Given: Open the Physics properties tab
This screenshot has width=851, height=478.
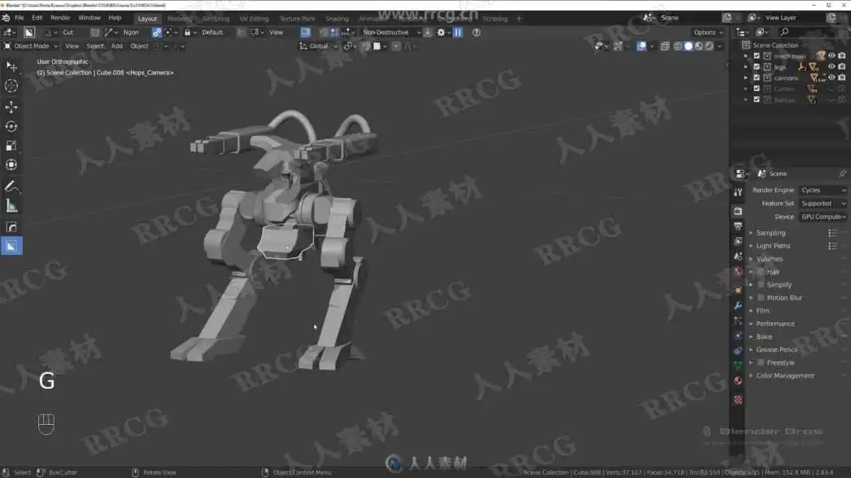Looking at the screenshot, I should (x=738, y=336).
